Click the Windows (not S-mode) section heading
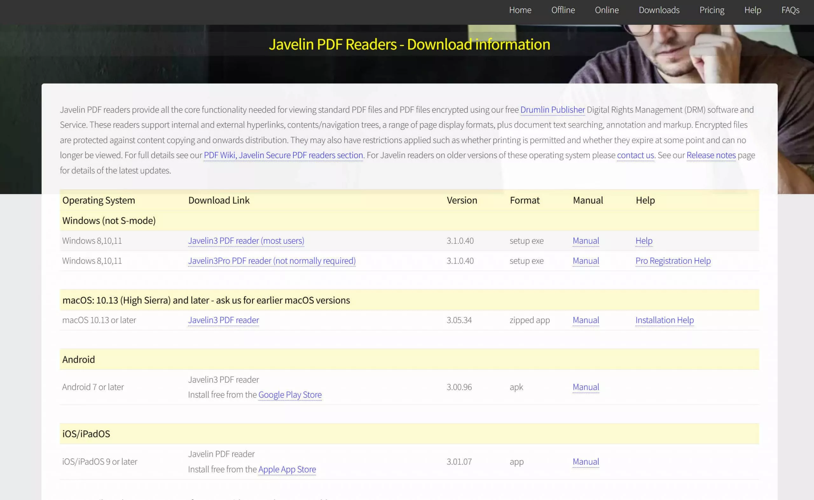 coord(109,220)
